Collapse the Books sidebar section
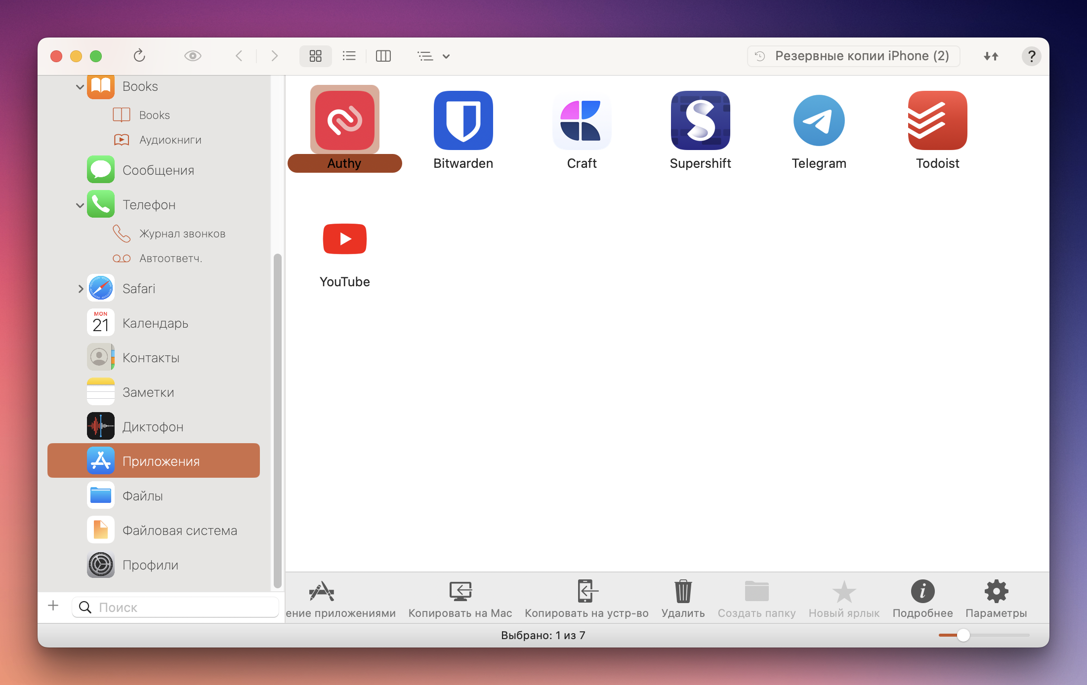Viewport: 1087px width, 685px height. 80,87
